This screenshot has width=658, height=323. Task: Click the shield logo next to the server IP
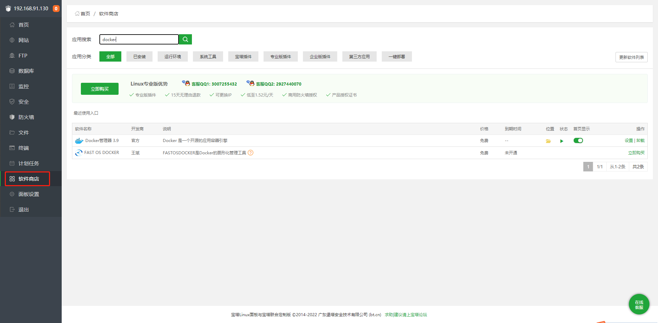pos(8,9)
